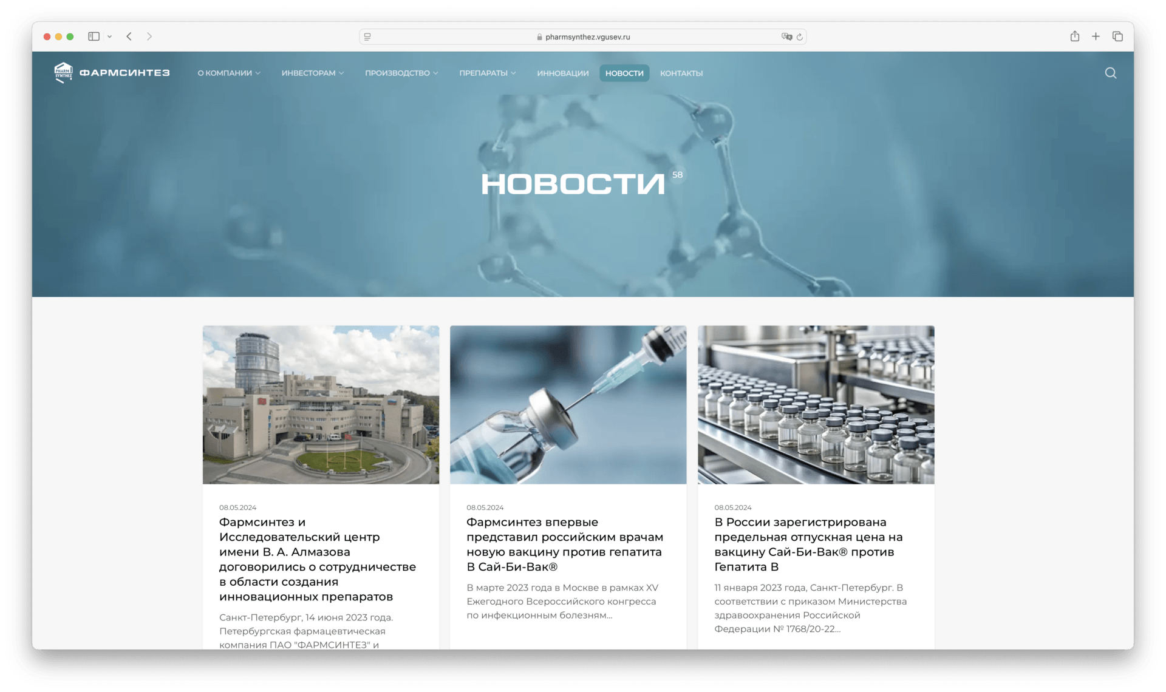The image size is (1166, 692).
Task: Click the translate icon in address bar
Action: [786, 37]
